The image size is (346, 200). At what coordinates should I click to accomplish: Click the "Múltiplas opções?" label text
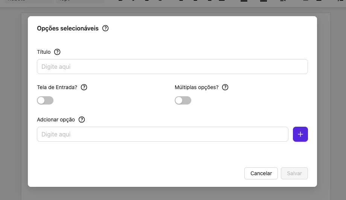point(197,87)
